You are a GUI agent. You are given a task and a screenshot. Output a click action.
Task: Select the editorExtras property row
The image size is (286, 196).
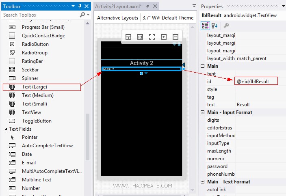click(x=245, y=128)
